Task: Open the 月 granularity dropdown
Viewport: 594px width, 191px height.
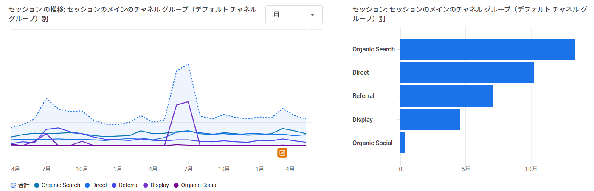Action: 294,15
